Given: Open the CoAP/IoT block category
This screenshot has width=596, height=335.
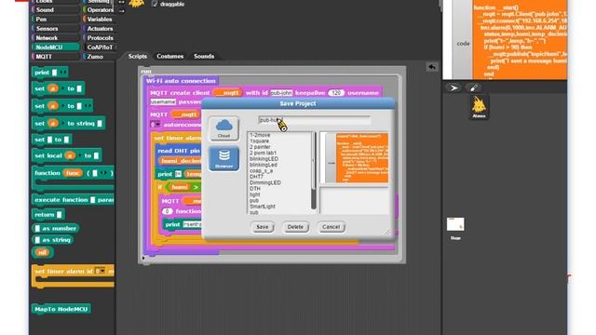Looking at the screenshot, I should pos(99,47).
